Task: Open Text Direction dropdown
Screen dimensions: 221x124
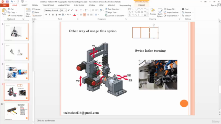Action: (x=113, y=9)
